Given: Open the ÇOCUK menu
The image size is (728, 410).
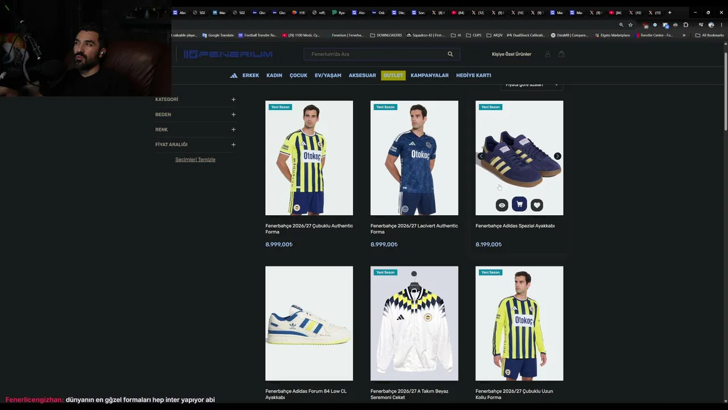Looking at the screenshot, I should (x=299, y=75).
